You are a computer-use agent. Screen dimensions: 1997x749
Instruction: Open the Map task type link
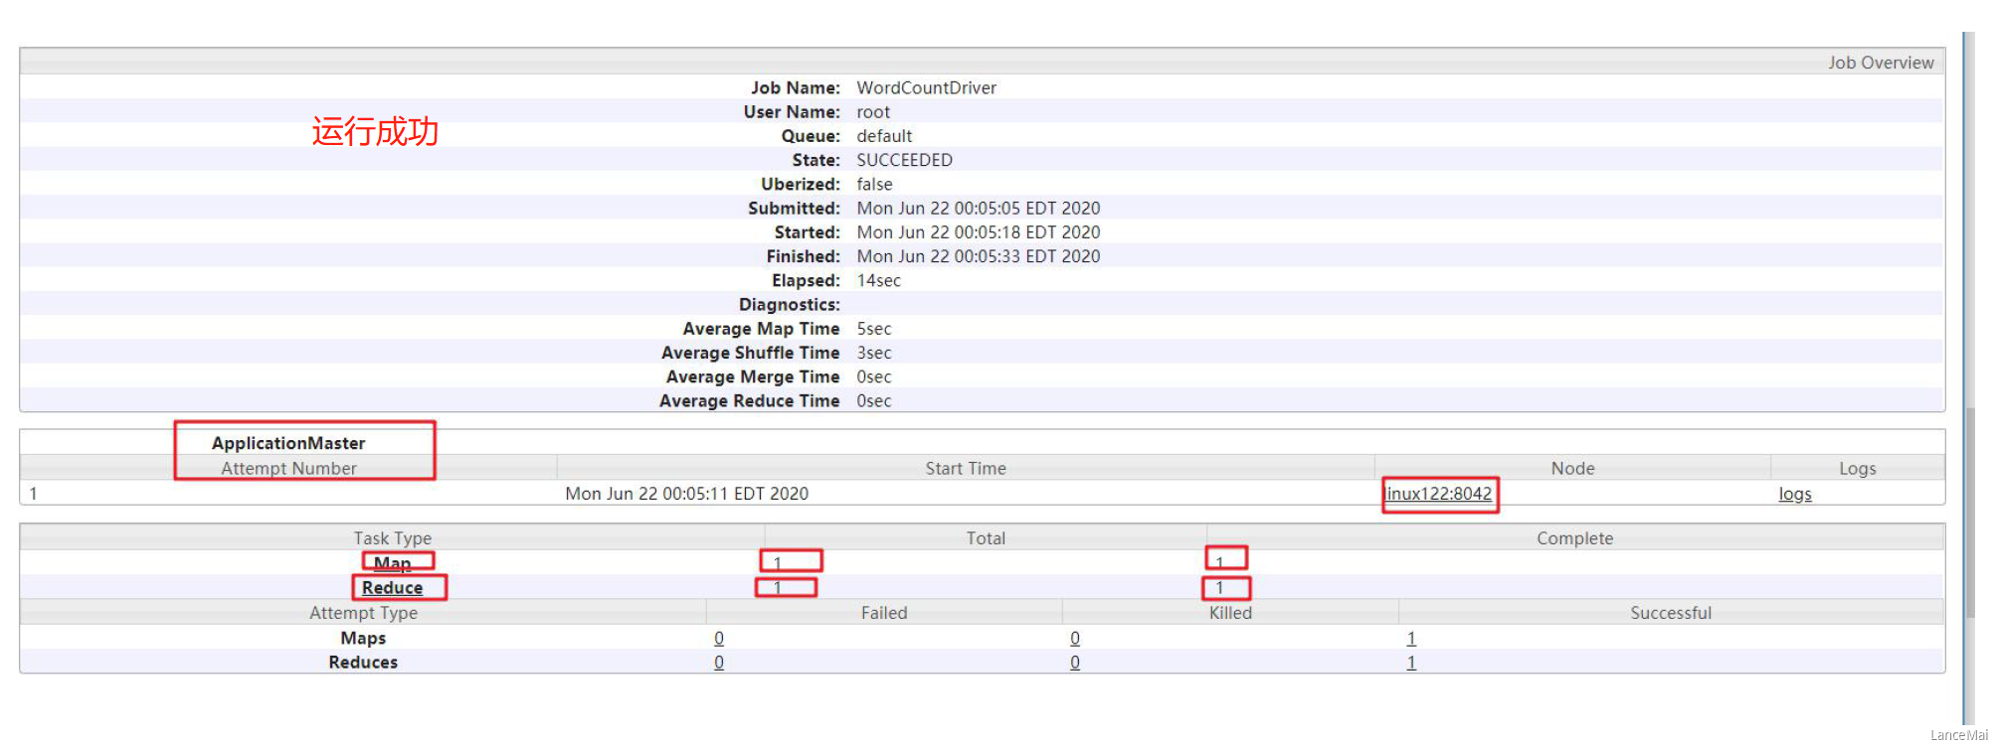point(392,563)
